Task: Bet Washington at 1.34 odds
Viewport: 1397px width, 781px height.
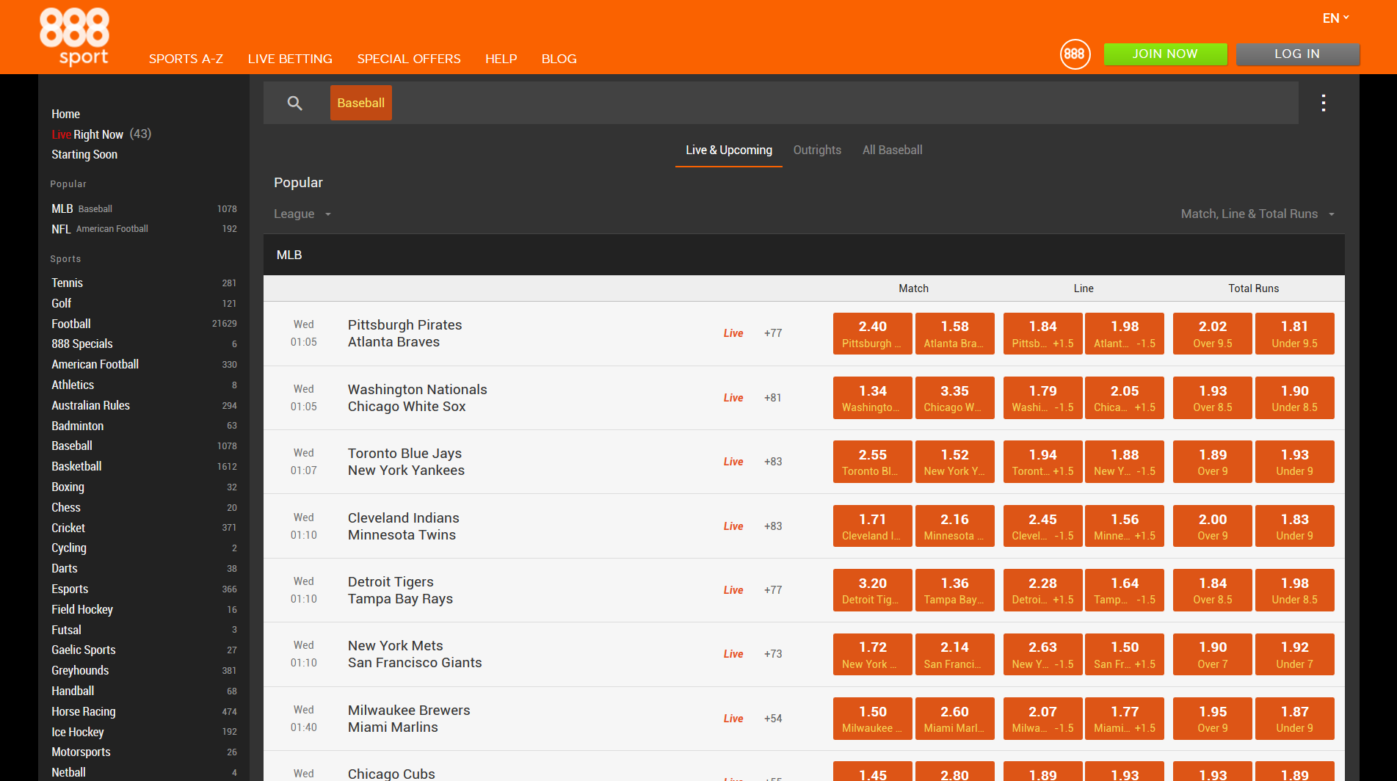Action: click(872, 398)
